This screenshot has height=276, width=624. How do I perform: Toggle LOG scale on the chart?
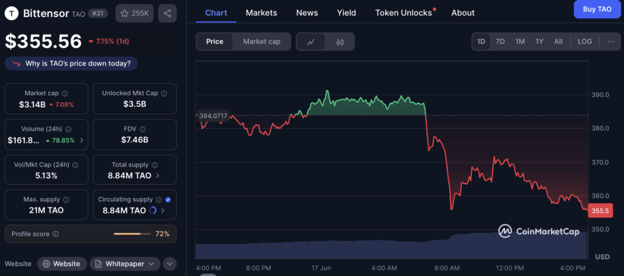click(x=584, y=41)
